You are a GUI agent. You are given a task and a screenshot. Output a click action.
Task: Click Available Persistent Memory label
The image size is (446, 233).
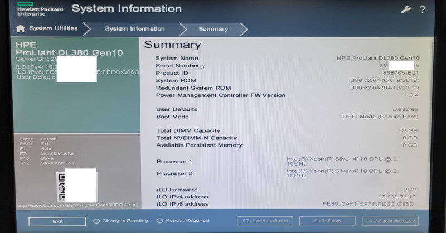199,145
